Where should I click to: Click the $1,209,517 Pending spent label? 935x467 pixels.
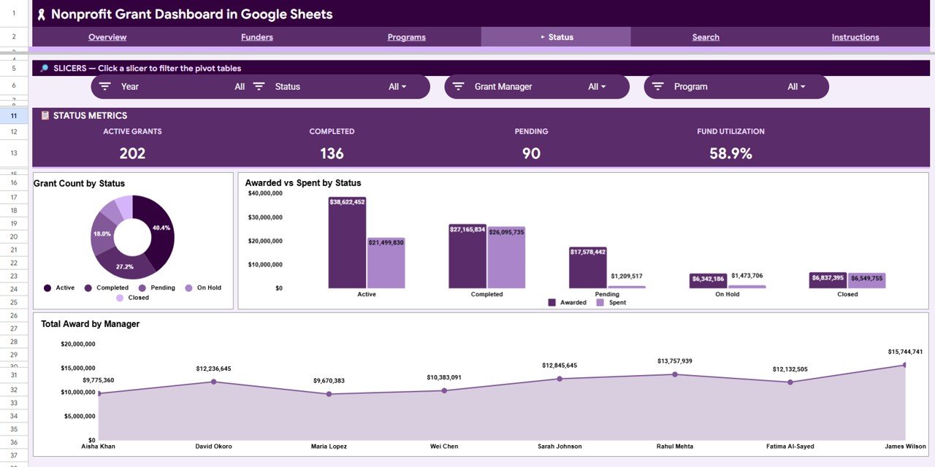(x=626, y=276)
